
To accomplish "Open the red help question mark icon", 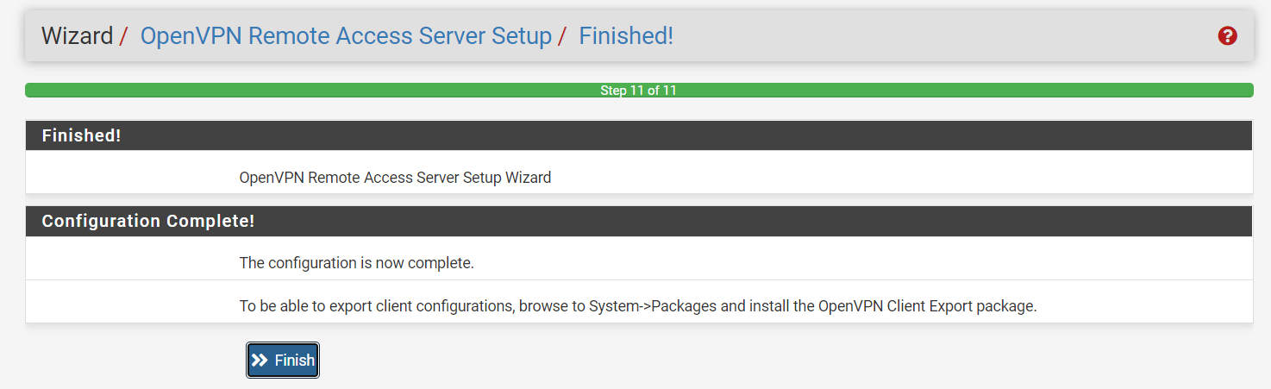I will [1227, 36].
